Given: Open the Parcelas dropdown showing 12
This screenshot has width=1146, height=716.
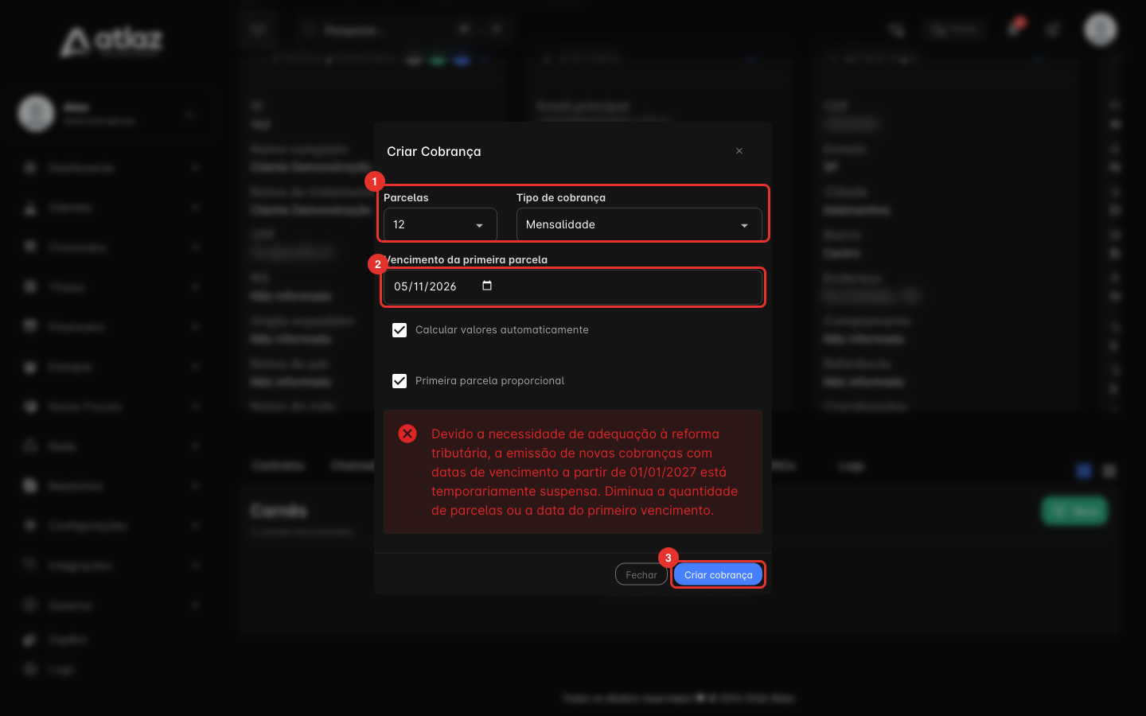Looking at the screenshot, I should (x=440, y=224).
